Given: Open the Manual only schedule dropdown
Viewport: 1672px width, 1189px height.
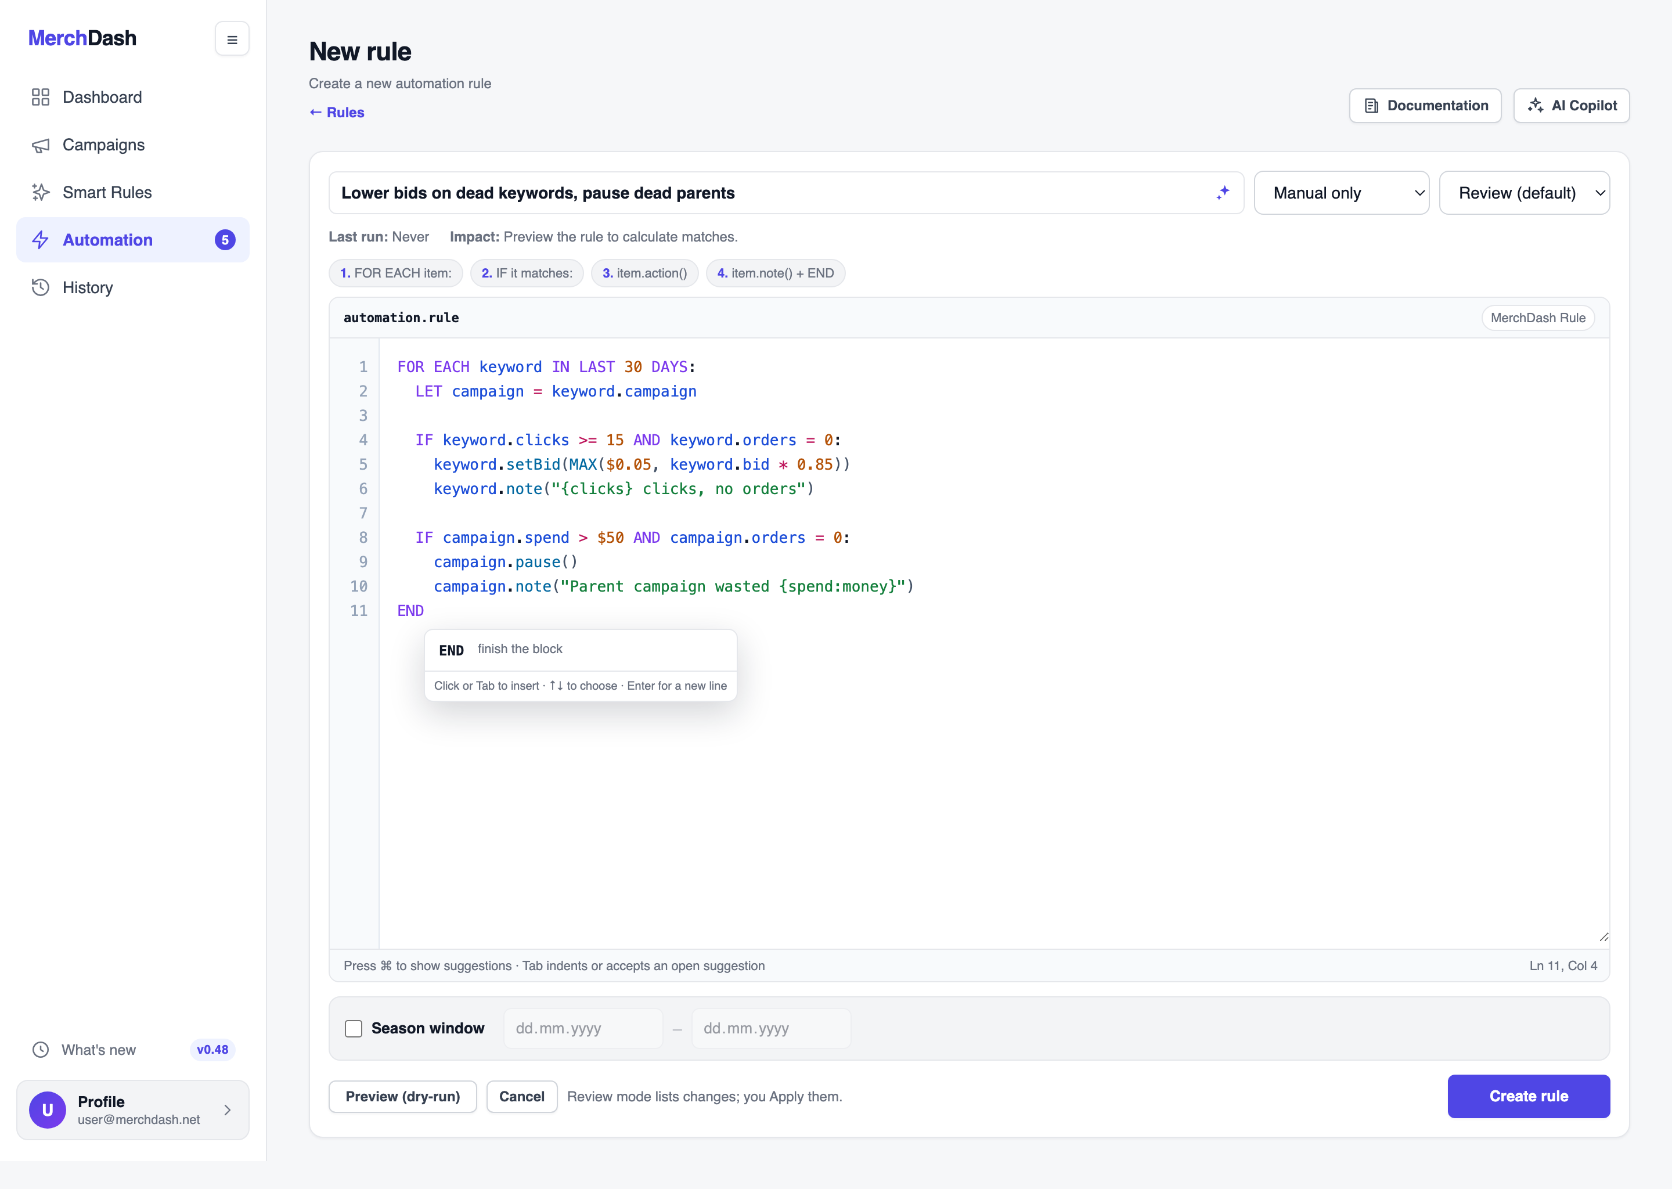Looking at the screenshot, I should 1341,193.
